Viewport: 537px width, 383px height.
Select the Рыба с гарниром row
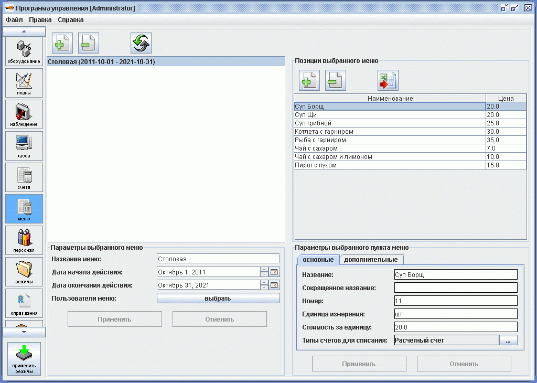point(389,140)
